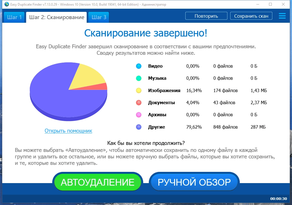This screenshot has height=205, width=292.
Task: Click the Сканирование завершено! heading
Action: 146,33
